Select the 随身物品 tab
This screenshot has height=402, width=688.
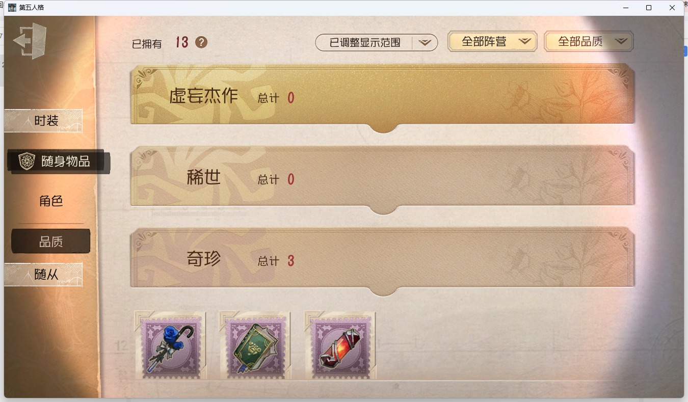click(58, 162)
